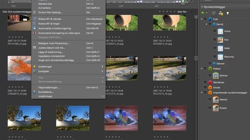The width and height of the screenshot is (250, 140).
Task: Open Färginställningar from the menu
Action: (69, 87)
